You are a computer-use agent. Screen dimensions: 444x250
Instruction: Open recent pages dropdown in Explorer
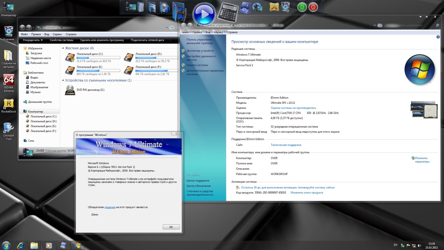(34, 27)
